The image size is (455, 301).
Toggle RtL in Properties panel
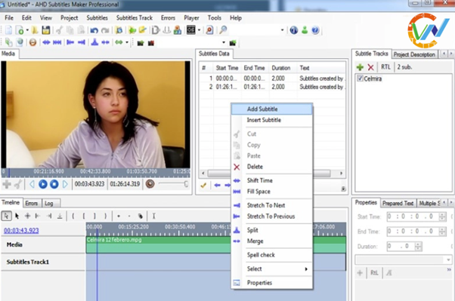pyautogui.click(x=374, y=273)
